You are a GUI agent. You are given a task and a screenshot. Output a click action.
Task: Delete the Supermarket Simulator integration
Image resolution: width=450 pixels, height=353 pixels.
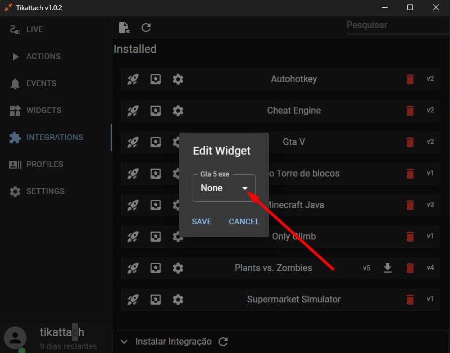click(410, 300)
